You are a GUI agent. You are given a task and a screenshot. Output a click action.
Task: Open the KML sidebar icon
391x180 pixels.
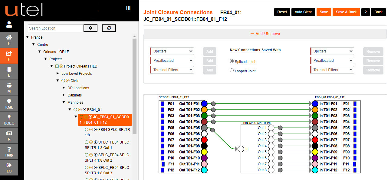[x=9, y=104]
